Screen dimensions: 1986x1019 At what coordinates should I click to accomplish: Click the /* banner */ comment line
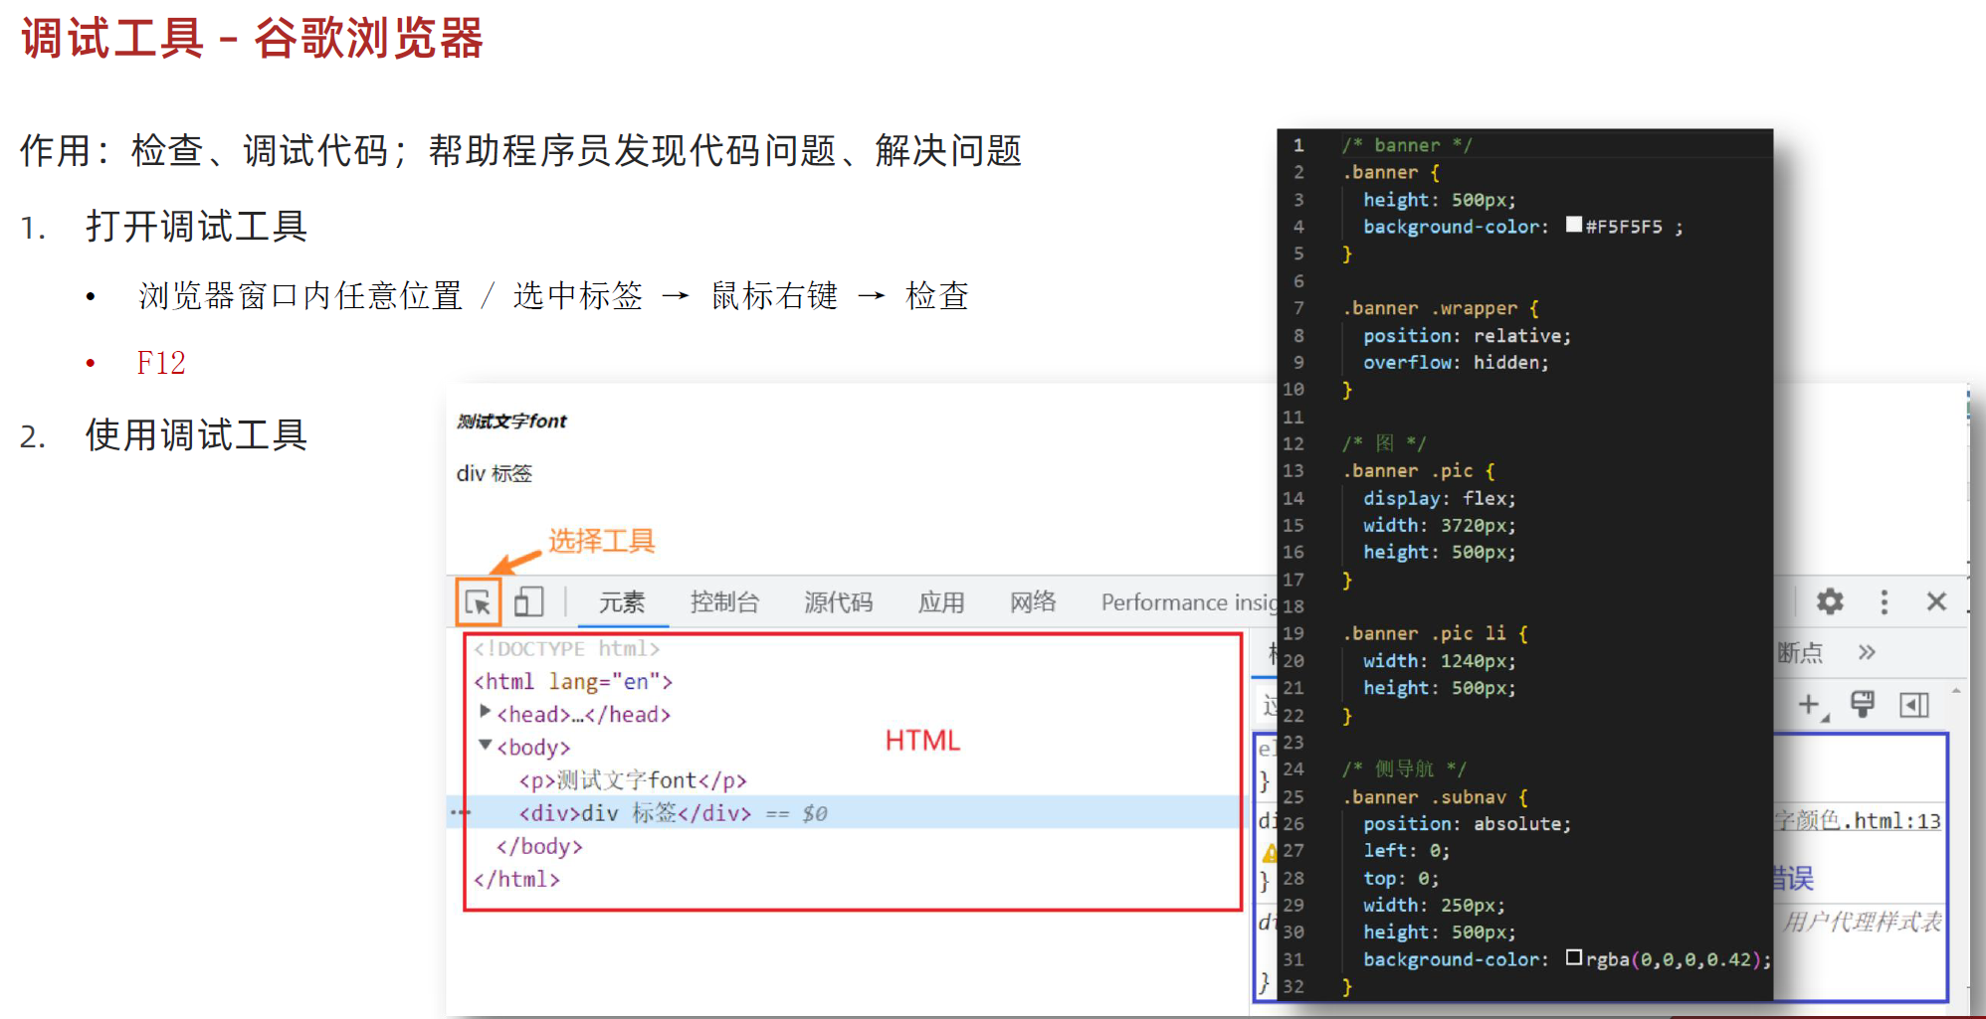1407,145
